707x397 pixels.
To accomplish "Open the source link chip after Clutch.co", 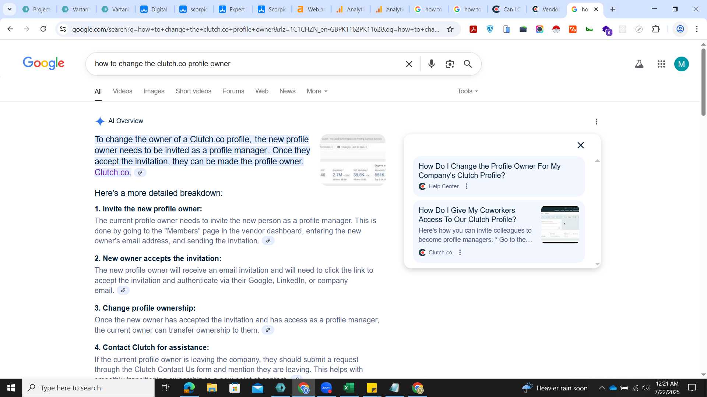I will 140,172.
